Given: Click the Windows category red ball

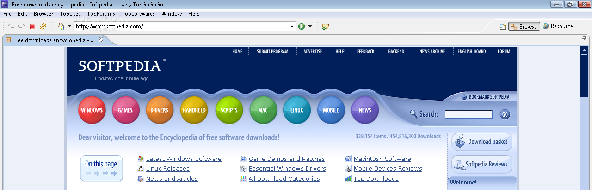Looking at the screenshot, I should [x=92, y=110].
